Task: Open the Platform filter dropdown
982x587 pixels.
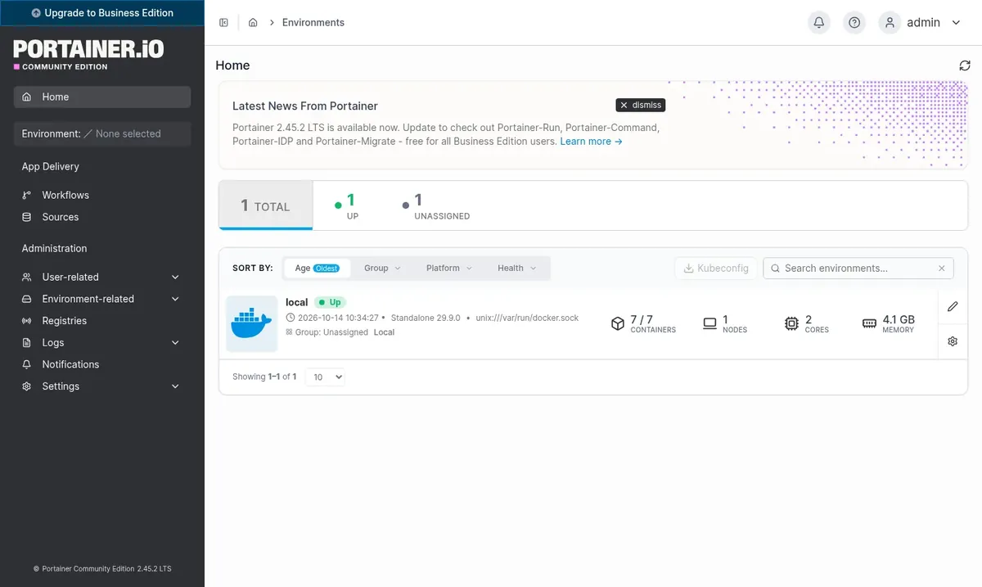Action: coord(448,268)
